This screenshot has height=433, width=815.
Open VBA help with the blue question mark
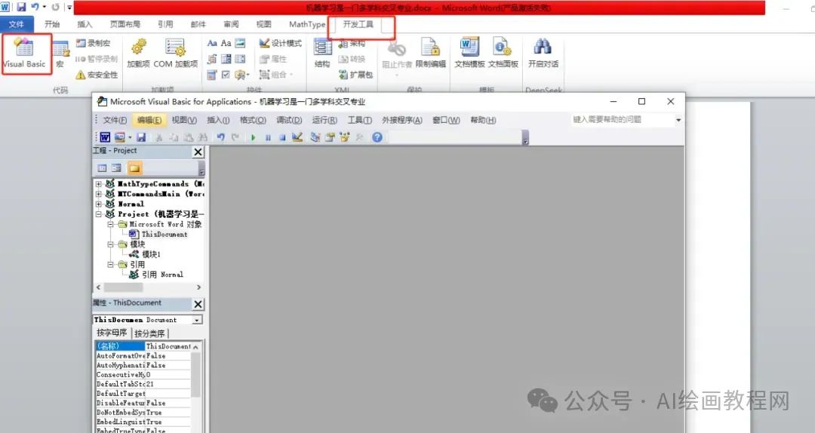tap(377, 137)
